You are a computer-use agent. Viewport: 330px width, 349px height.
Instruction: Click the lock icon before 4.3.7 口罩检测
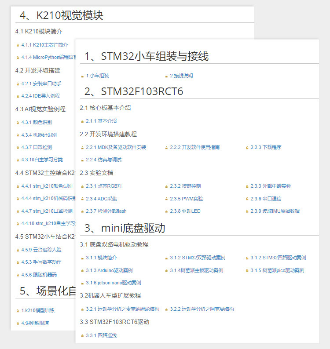(x=18, y=148)
